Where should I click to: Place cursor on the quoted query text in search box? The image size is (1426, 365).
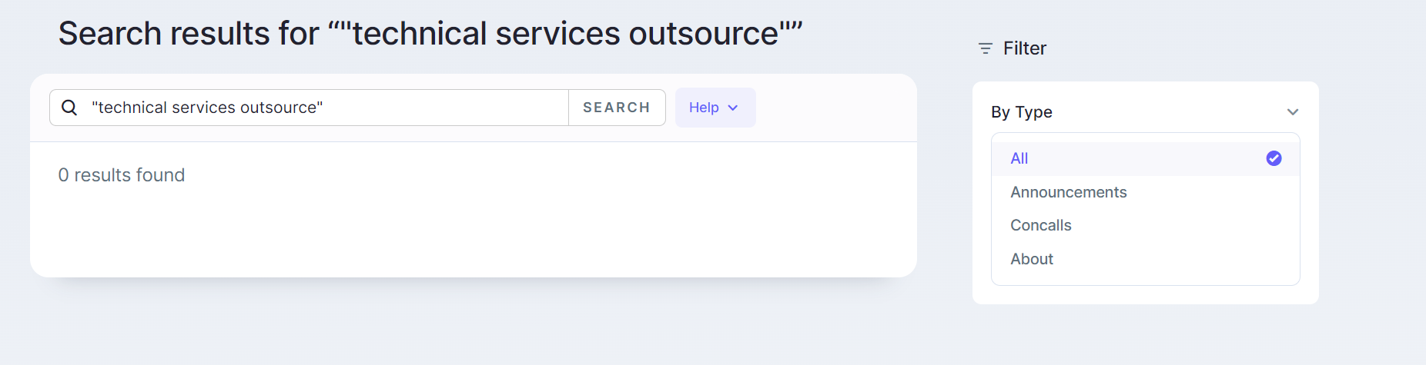[x=207, y=108]
